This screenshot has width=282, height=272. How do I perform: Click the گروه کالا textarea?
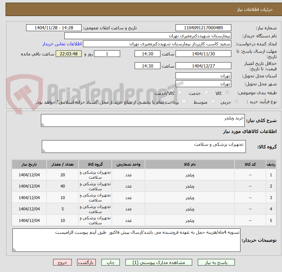(144, 147)
